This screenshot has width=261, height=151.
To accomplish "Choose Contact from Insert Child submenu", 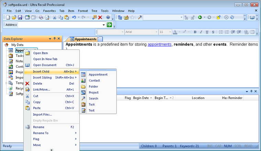I will click(98, 80).
